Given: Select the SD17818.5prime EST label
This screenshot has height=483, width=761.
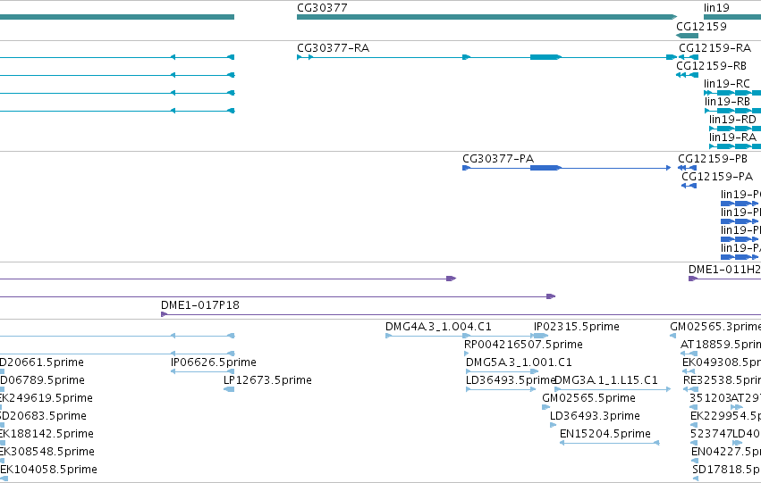Looking at the screenshot, I should point(726,470).
